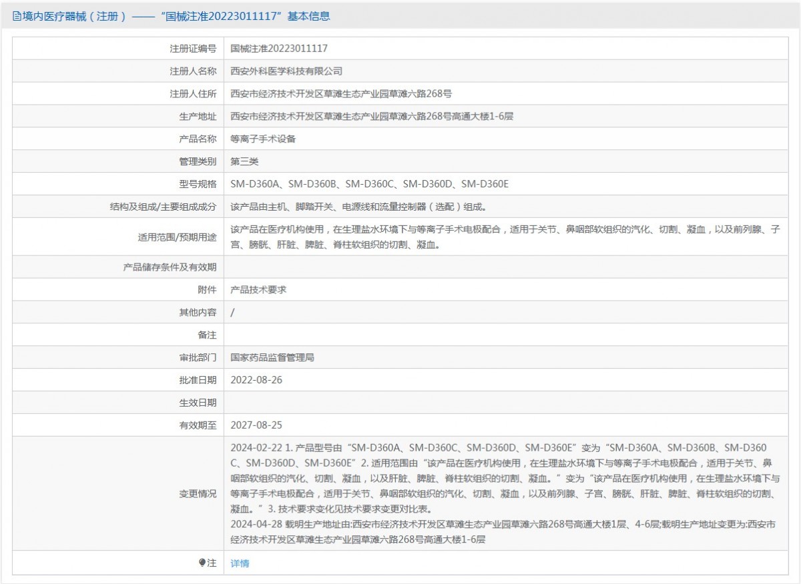Click the 产品技术要求 attachment entry
The width and height of the screenshot is (801, 584).
[x=258, y=290]
